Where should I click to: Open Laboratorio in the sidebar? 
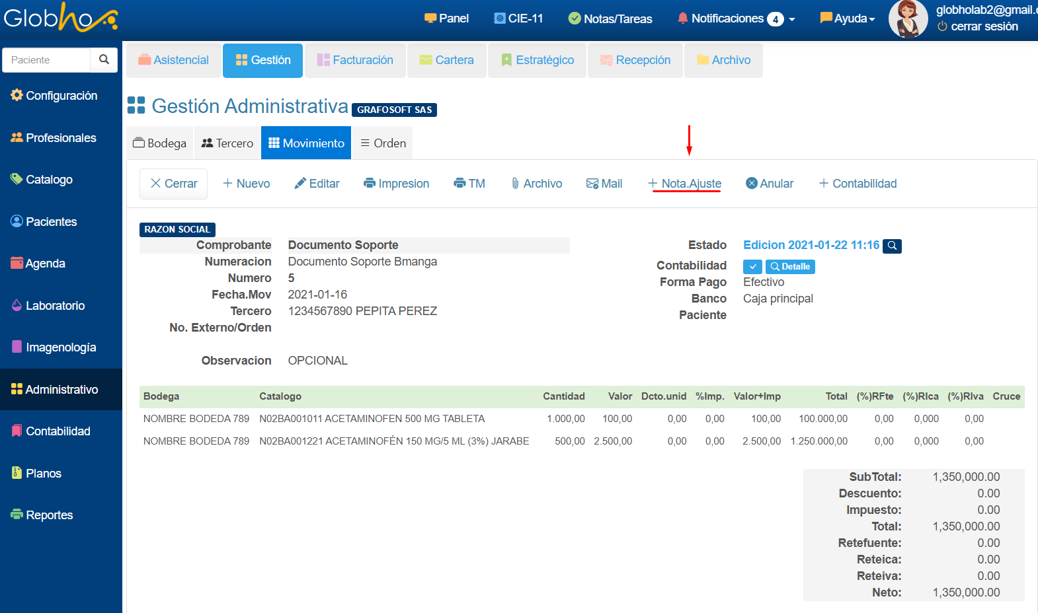pos(55,306)
